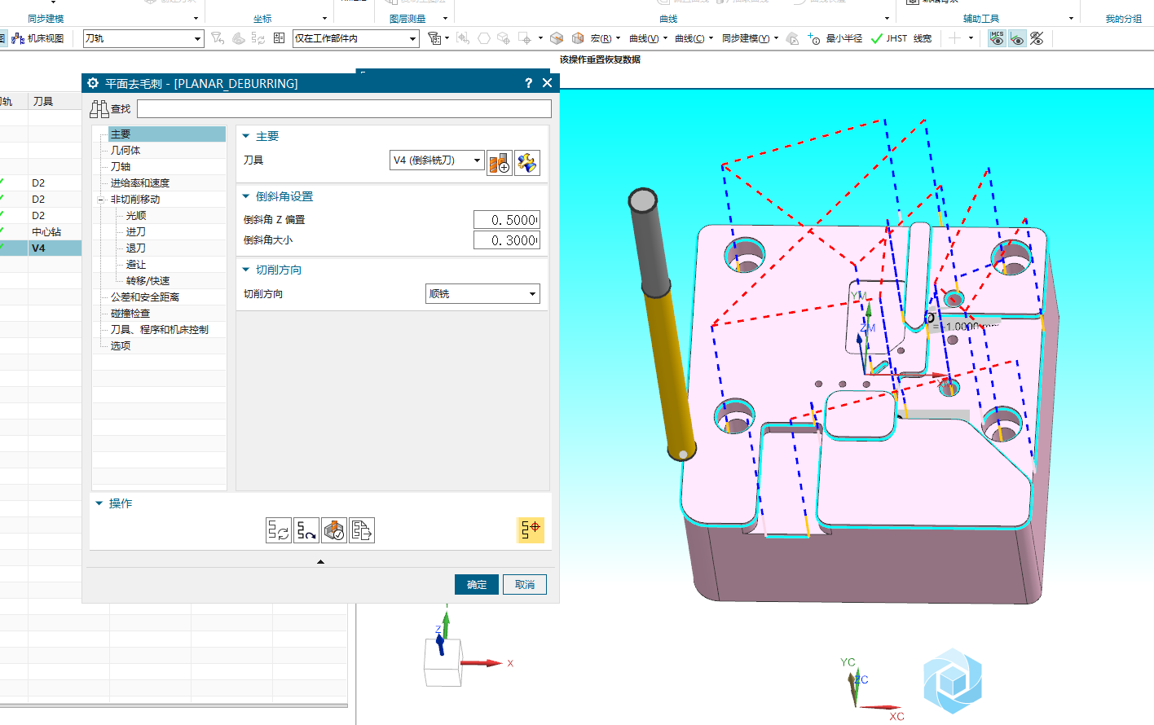The image size is (1154, 725).
Task: Click the create new tool icon
Action: click(x=500, y=163)
